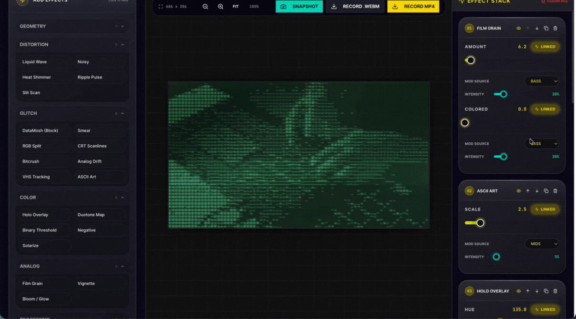576x319 pixels.
Task: Click the Record .WEBM button
Action: pyautogui.click(x=355, y=7)
